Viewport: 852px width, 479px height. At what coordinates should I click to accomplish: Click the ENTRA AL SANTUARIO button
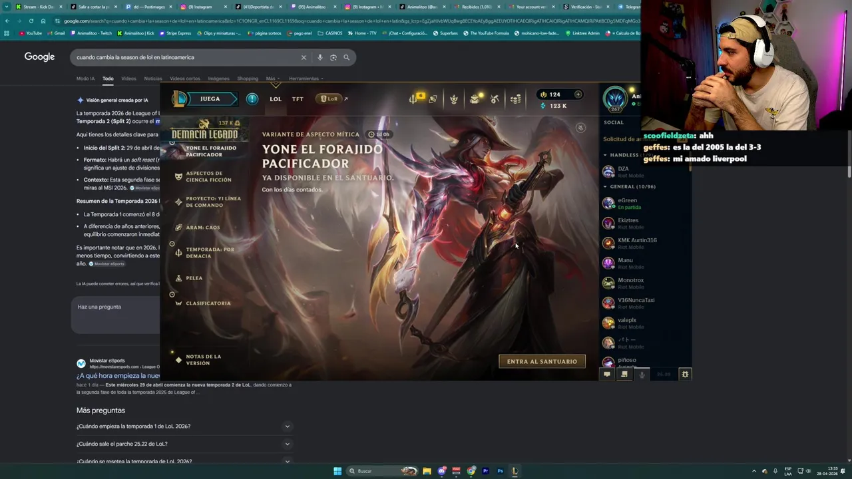click(x=542, y=361)
